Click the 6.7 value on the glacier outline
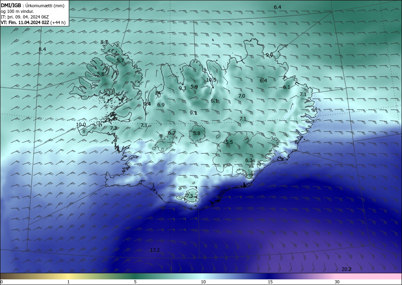The image size is (402, 285). point(172,133)
